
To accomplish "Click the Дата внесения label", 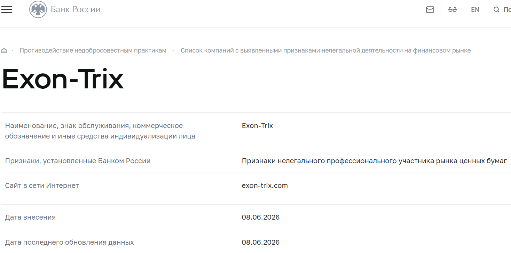I will (x=30, y=218).
